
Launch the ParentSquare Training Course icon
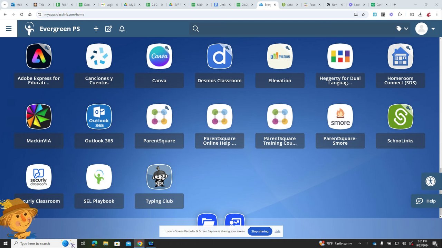280,117
